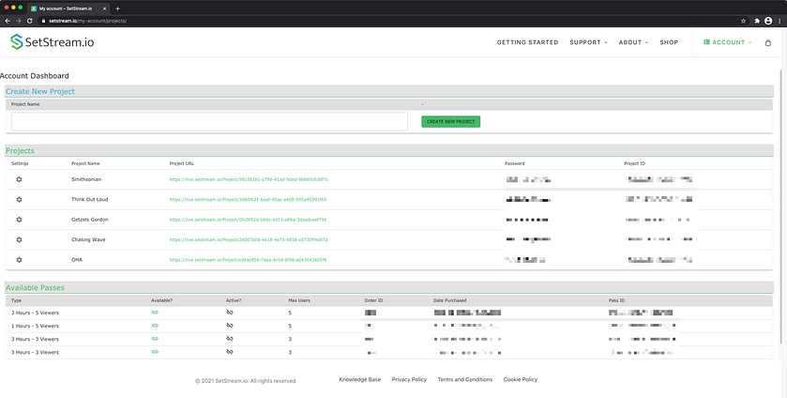Bookmark page with the star icon

click(743, 21)
